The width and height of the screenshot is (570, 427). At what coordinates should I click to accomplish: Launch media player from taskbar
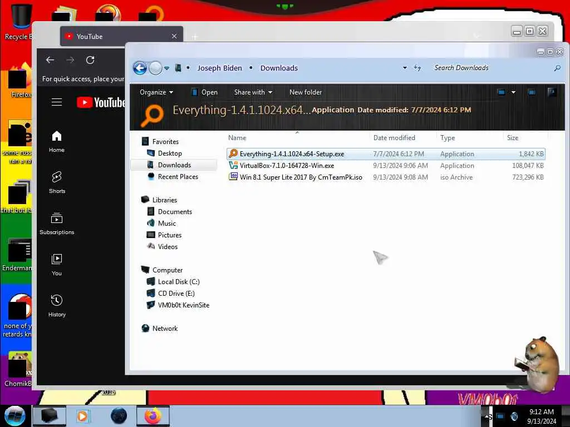(x=82, y=416)
